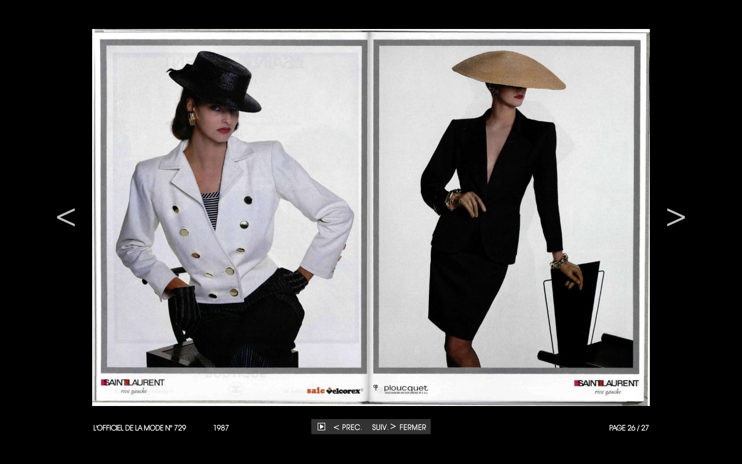
Task: Click the salc velcorex logo
Action: (x=334, y=390)
